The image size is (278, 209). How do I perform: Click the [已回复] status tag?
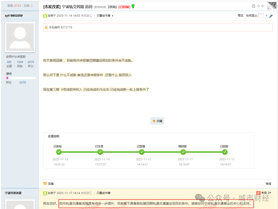(x=124, y=7)
